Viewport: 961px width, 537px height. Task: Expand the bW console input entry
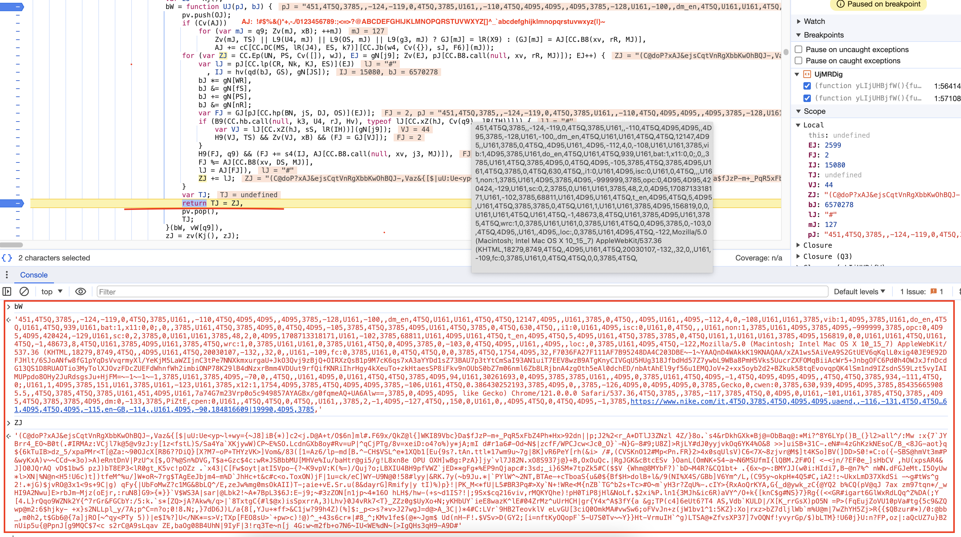pyautogui.click(x=9, y=307)
